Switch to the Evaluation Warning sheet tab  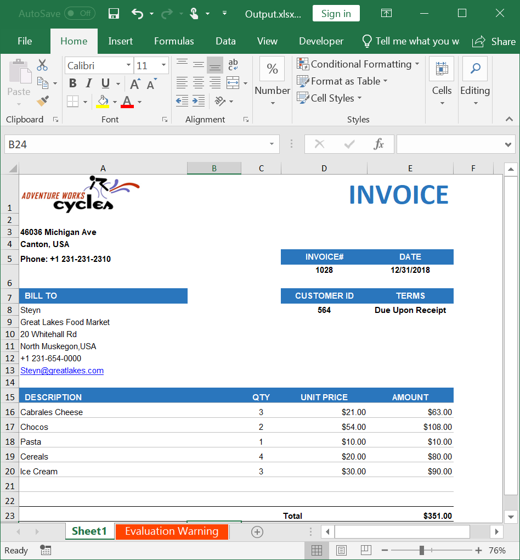click(x=172, y=531)
